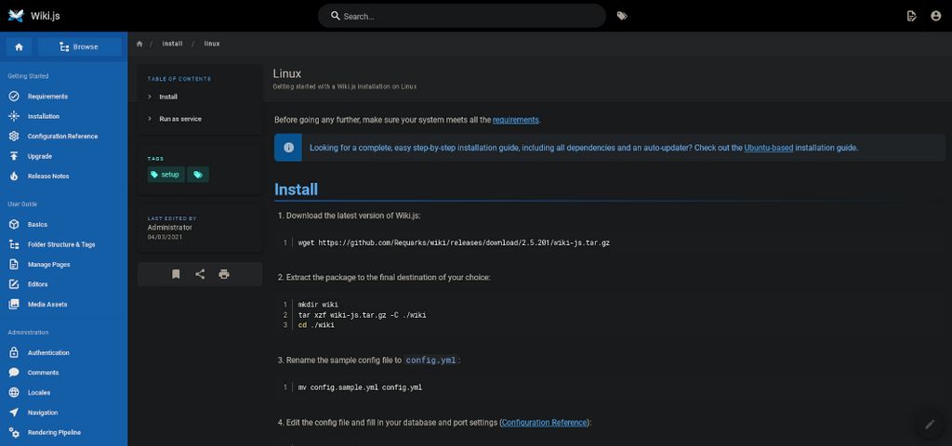Screen dimensions: 952x446
Task: Open the Ubuntu-based link
Action: (769, 148)
